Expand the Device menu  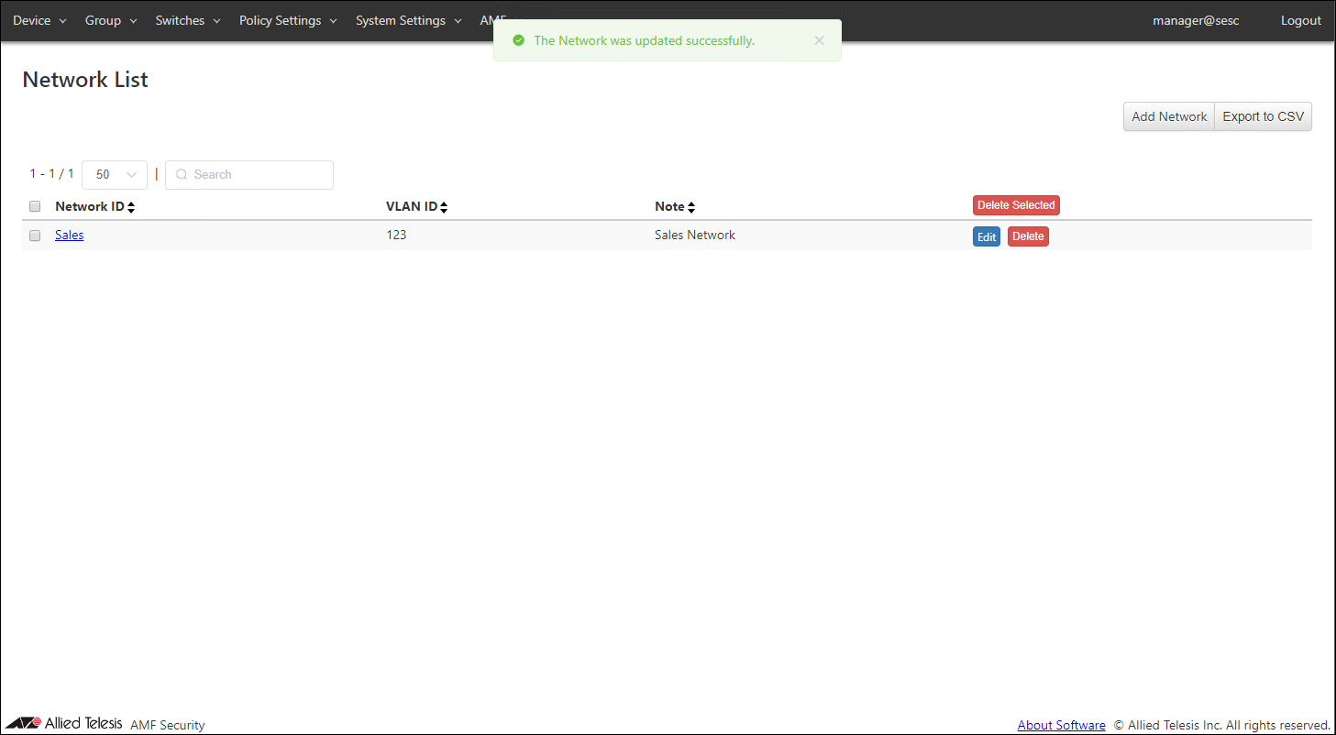(39, 20)
